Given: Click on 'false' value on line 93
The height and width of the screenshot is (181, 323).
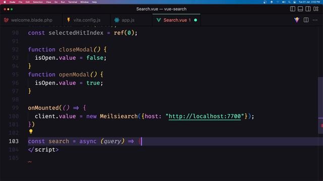Looking at the screenshot, I should click(x=95, y=58).
